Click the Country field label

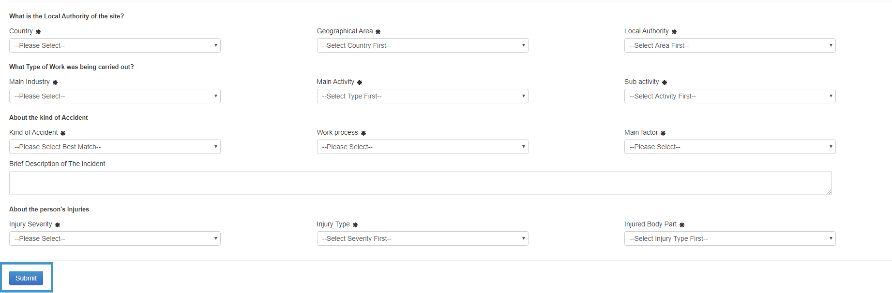tap(21, 31)
